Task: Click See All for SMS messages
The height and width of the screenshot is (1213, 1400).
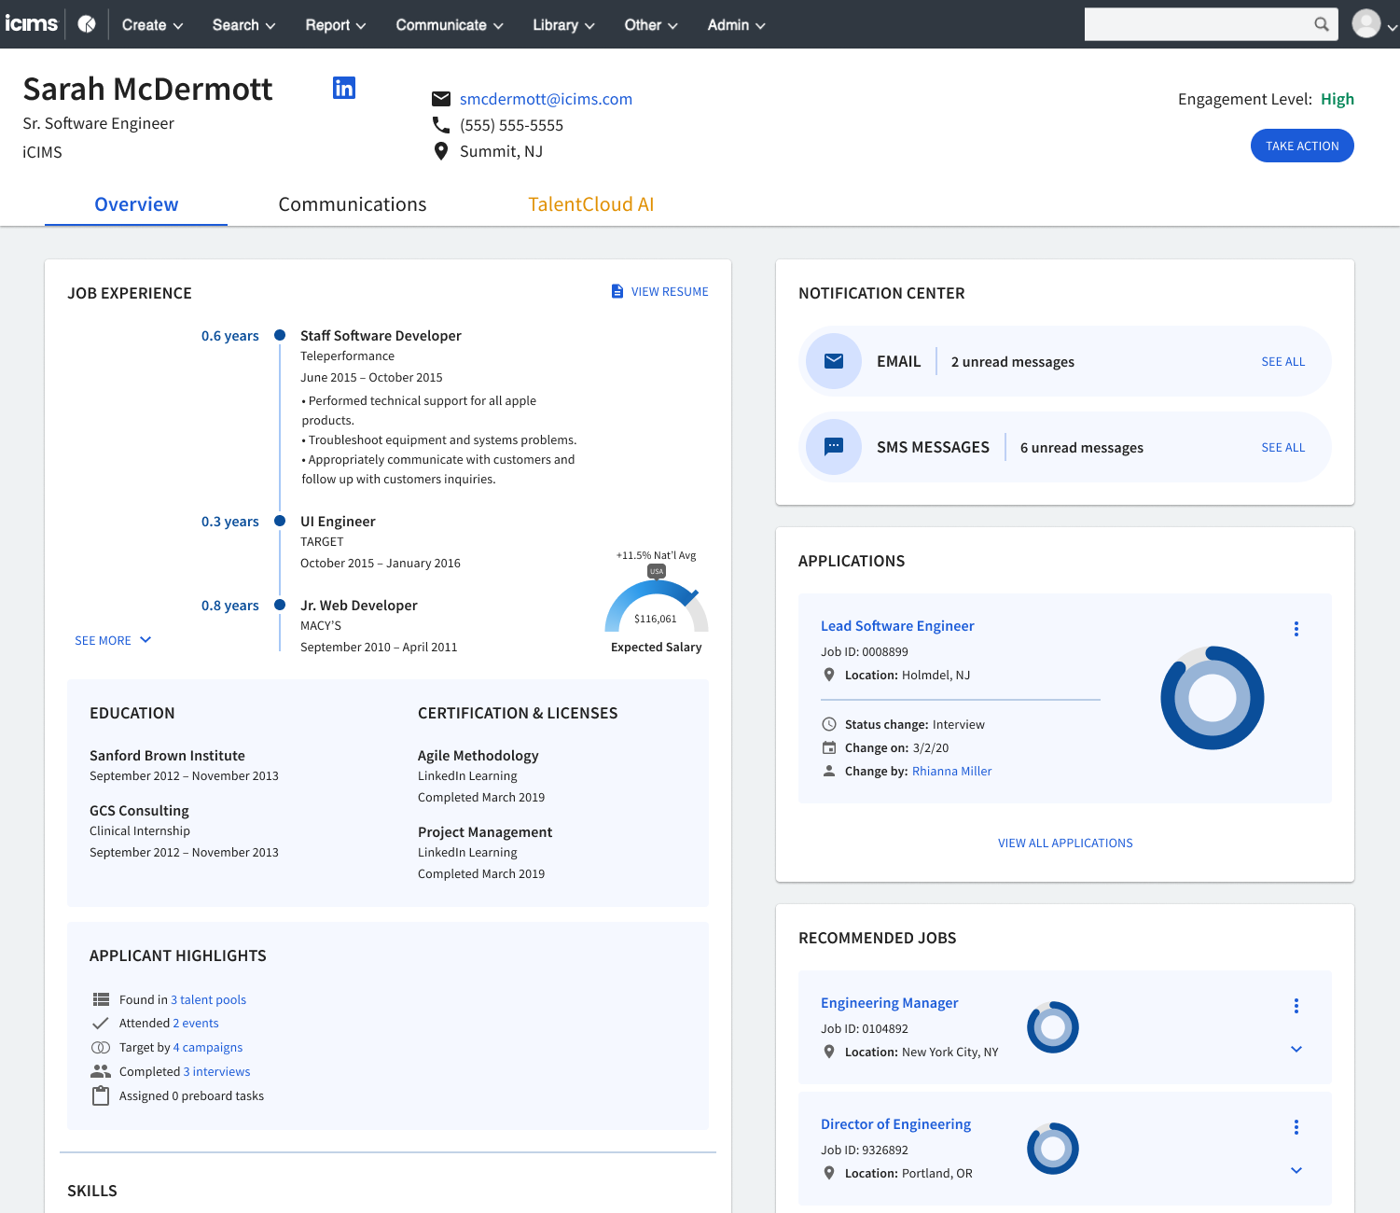Action: click(x=1283, y=447)
